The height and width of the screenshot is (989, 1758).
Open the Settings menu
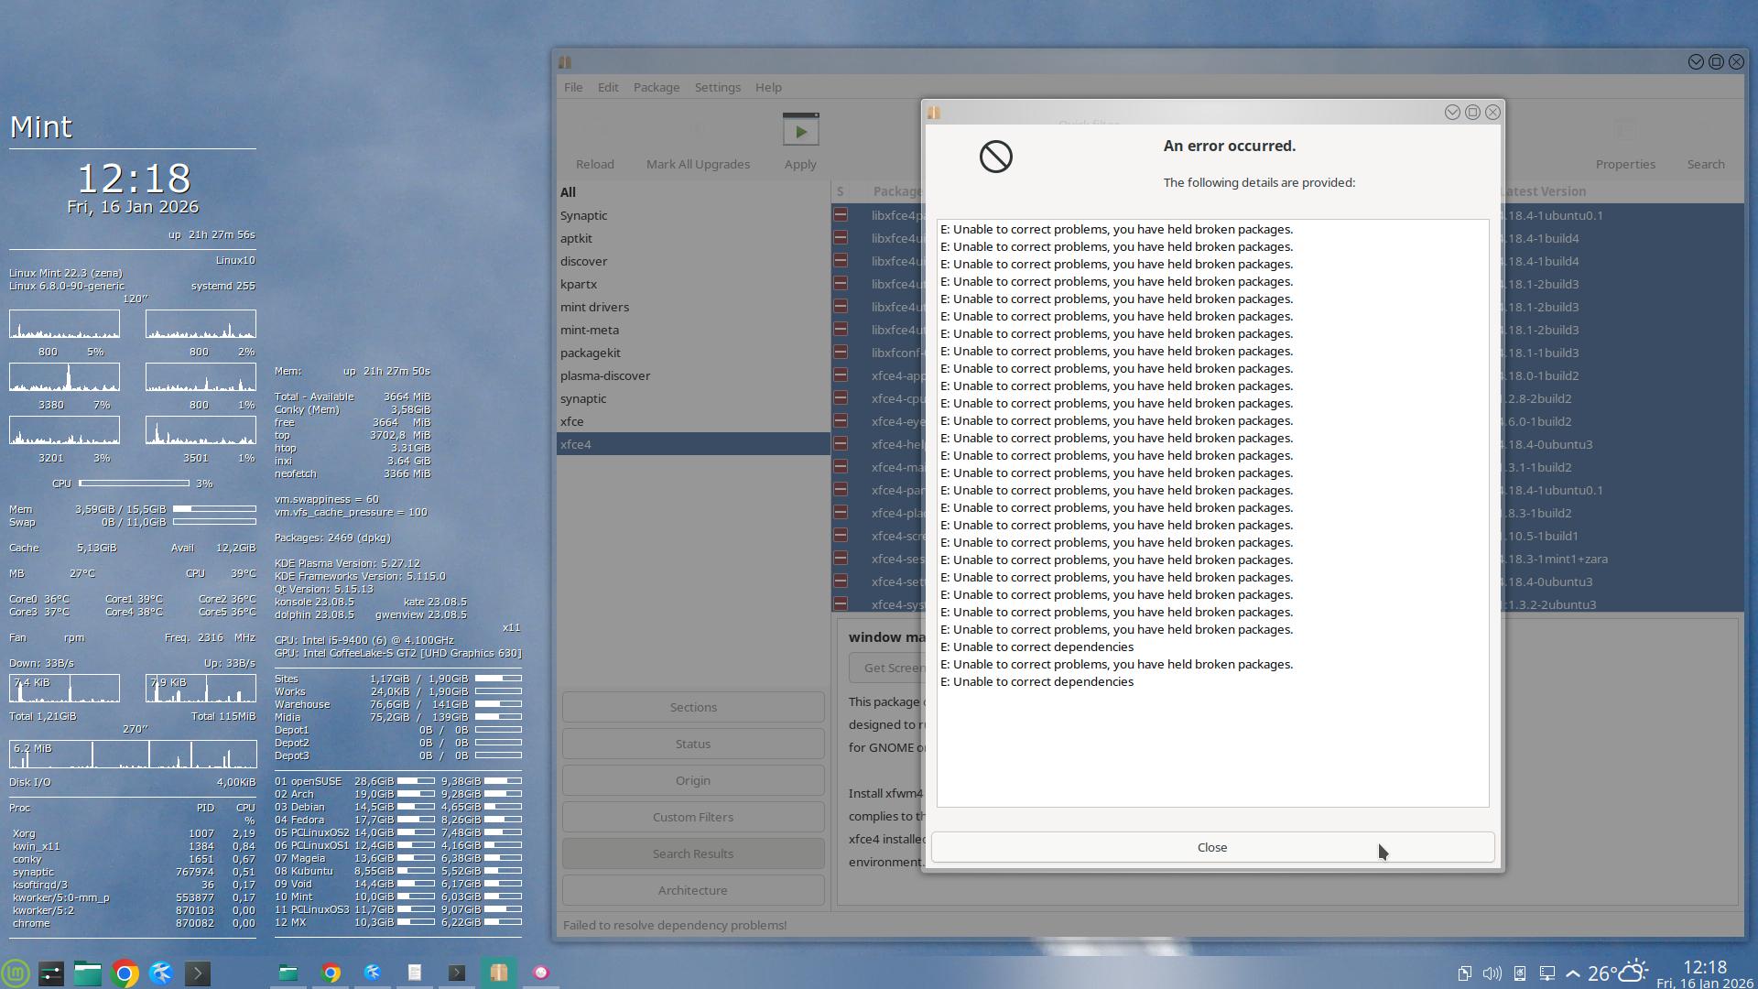[717, 87]
